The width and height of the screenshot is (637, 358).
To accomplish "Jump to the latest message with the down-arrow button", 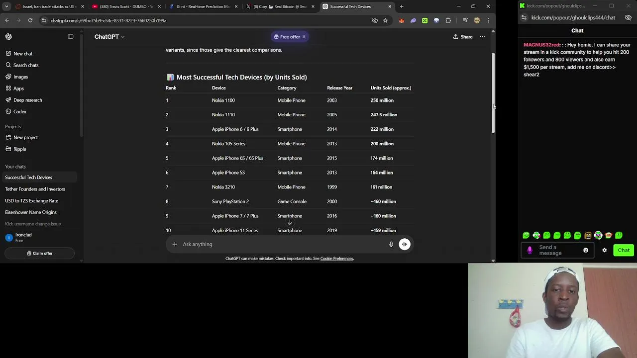I will click(x=290, y=222).
